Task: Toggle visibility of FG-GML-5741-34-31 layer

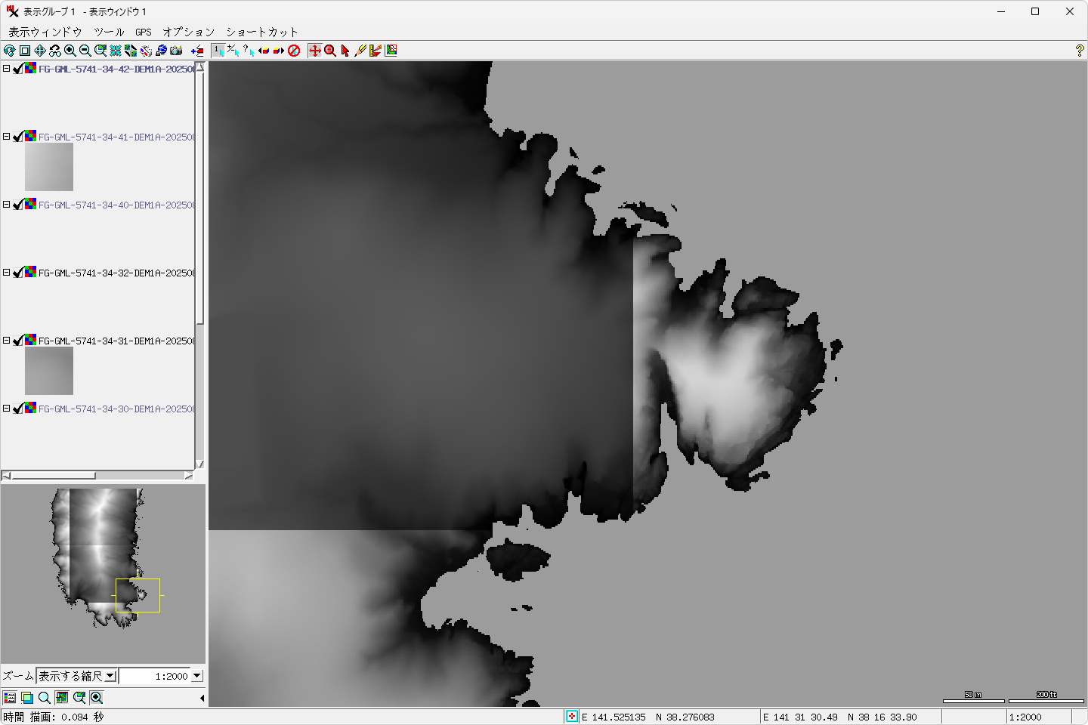Action: tap(18, 341)
